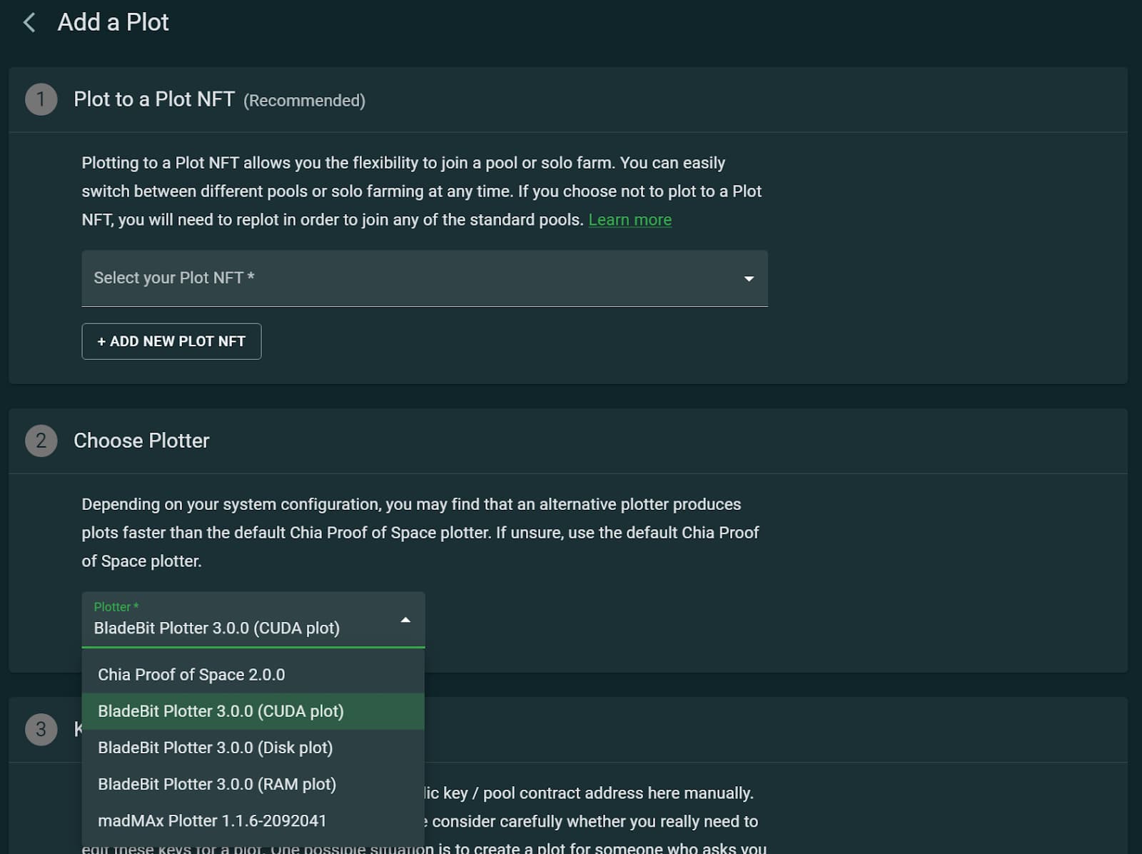Click the Choose Plotter section heading
The height and width of the screenshot is (854, 1142).
pyautogui.click(x=141, y=441)
